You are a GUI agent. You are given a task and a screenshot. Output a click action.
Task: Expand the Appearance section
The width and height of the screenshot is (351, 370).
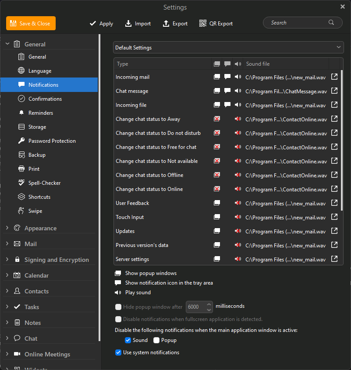pyautogui.click(x=7, y=228)
